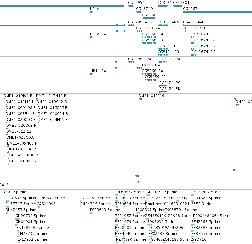Select protein CG8866-PB

click(155, 77)
